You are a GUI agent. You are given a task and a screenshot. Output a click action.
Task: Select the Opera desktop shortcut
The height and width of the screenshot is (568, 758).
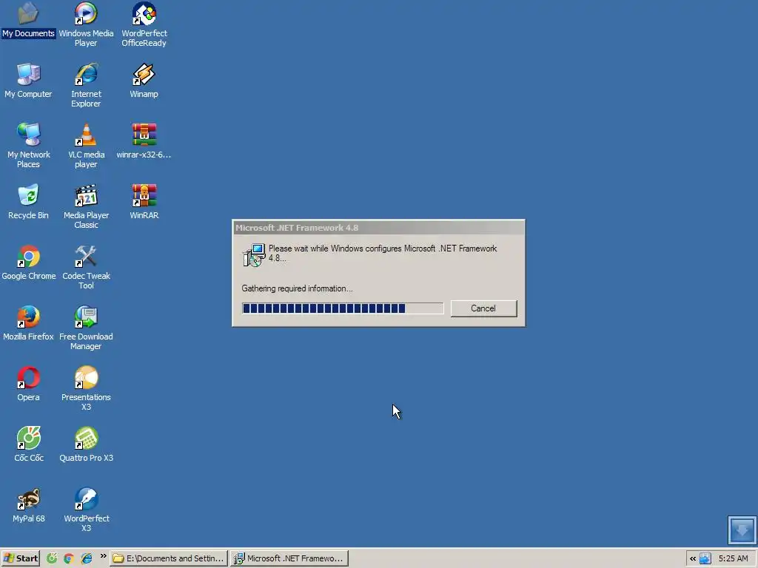click(x=28, y=384)
